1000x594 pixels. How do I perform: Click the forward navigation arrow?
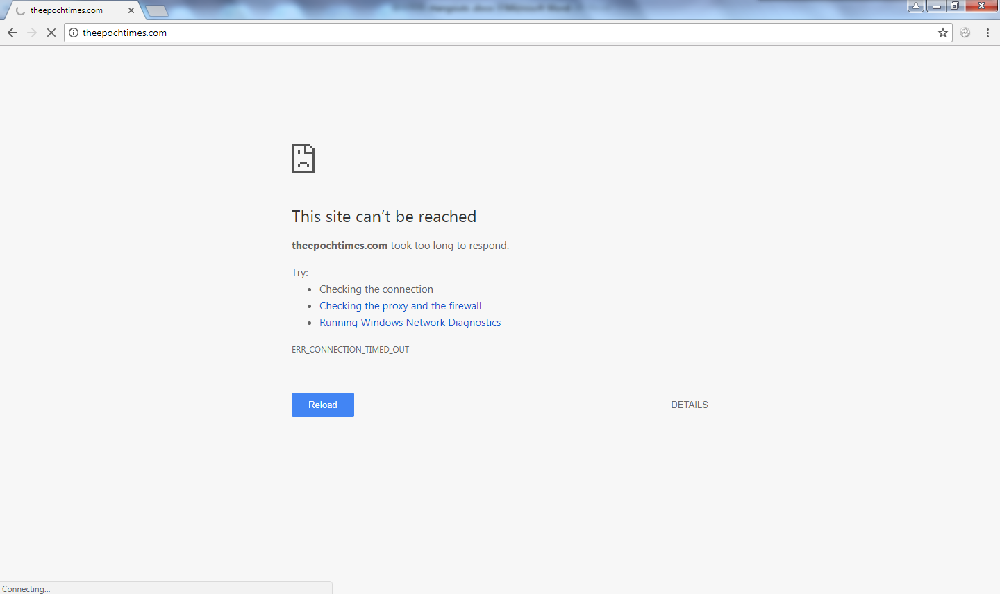[x=32, y=33]
